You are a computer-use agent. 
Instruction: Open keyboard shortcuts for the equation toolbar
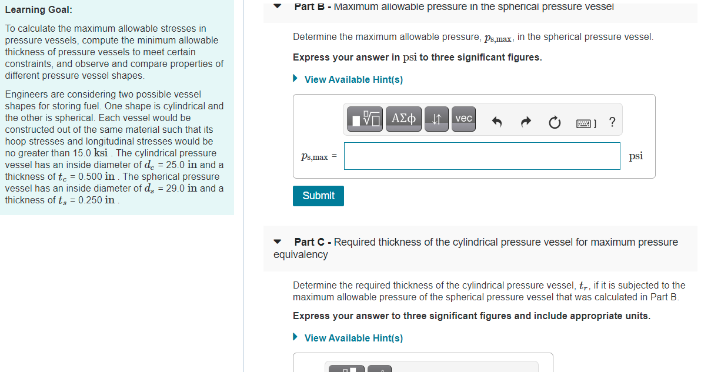[x=583, y=122]
